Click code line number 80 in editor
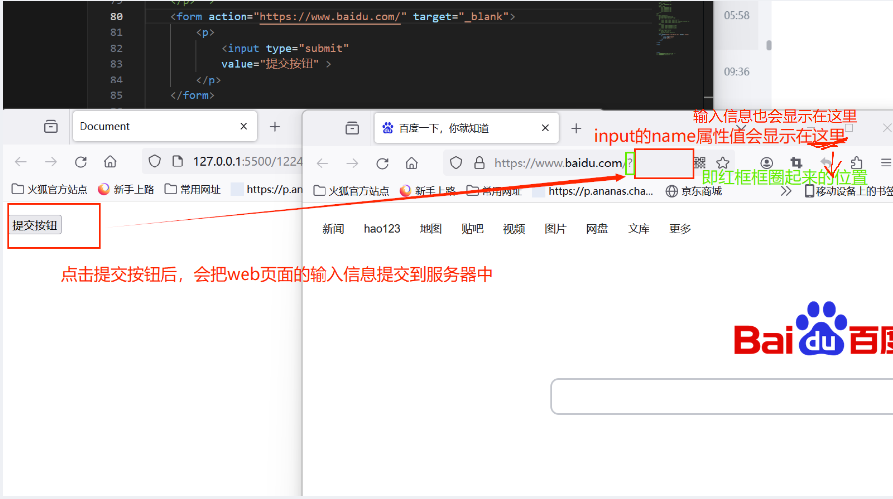 pyautogui.click(x=116, y=16)
